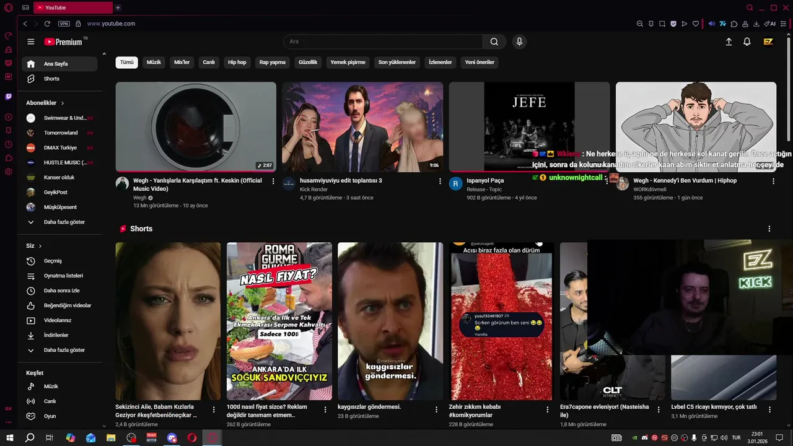Screen dimensions: 793x446
Task: Go back using browser back arrow
Action: pyautogui.click(x=25, y=24)
